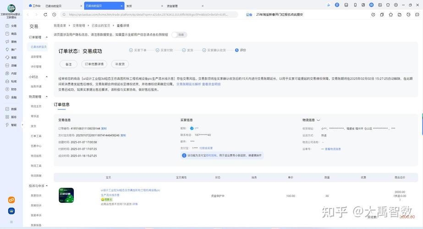Image resolution: width=423 pixels, height=229 pixels.
Task: Open 数据 in the left icon sidebar
Action: point(11,109)
